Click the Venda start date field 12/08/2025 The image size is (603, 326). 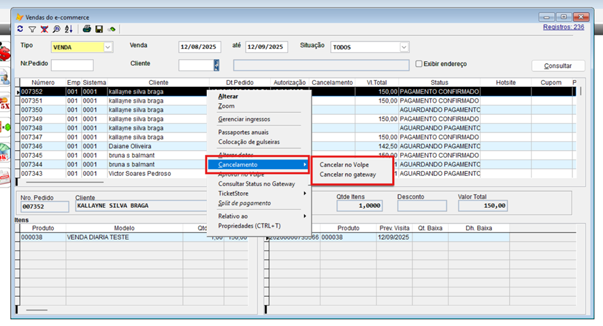pyautogui.click(x=200, y=48)
